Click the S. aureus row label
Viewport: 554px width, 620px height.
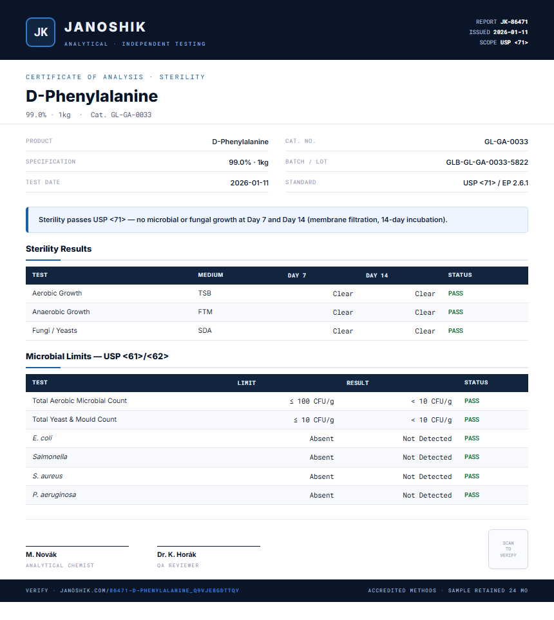coord(48,476)
